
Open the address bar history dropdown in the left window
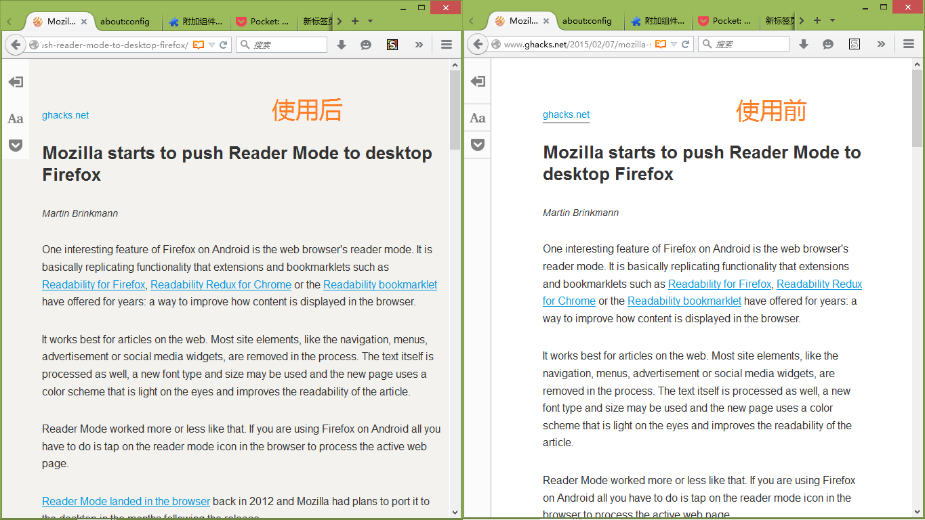tap(211, 45)
